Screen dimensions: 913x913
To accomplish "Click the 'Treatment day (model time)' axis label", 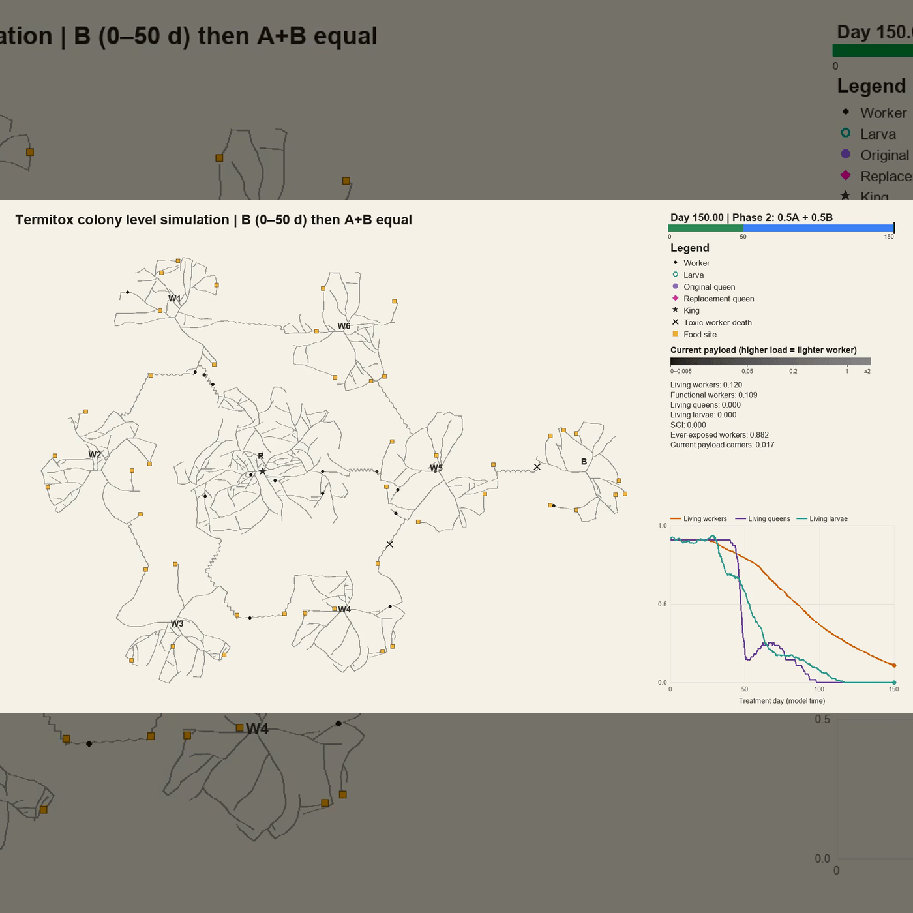I will [782, 701].
